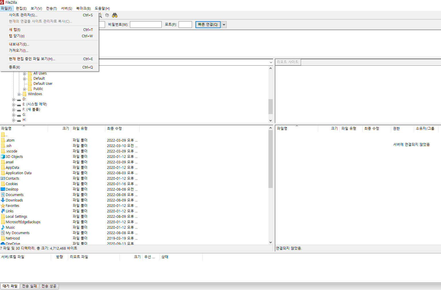Click the Downloads arrow icon
Image resolution: width=441 pixels, height=290 pixels.
click(x=3, y=200)
